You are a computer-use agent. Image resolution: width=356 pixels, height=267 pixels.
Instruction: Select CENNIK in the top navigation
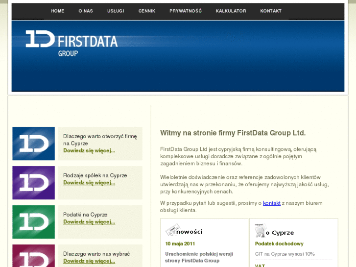point(147,11)
